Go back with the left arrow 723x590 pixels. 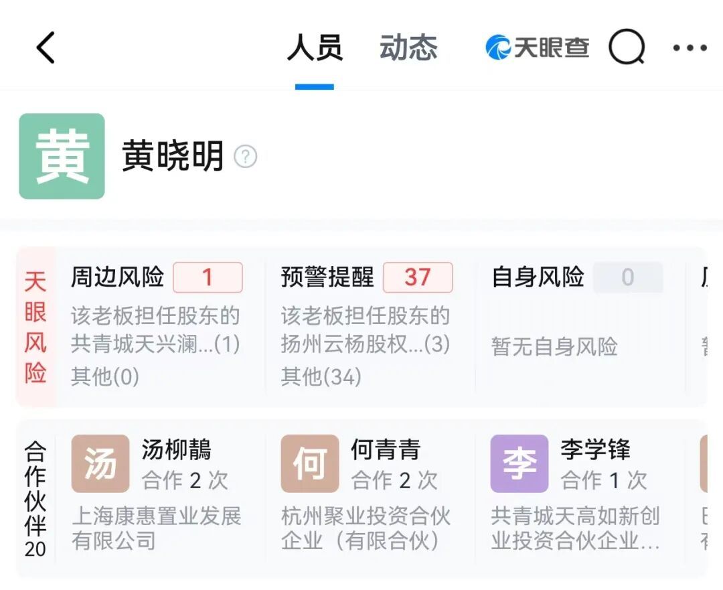tap(46, 48)
